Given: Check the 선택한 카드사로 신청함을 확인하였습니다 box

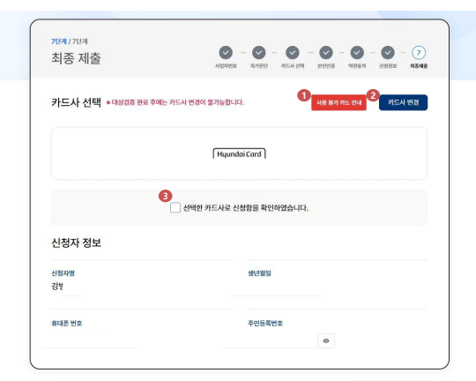Looking at the screenshot, I should [x=175, y=207].
